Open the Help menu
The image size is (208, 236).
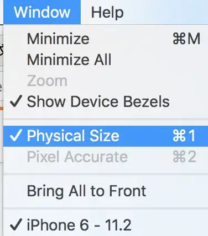(x=107, y=13)
